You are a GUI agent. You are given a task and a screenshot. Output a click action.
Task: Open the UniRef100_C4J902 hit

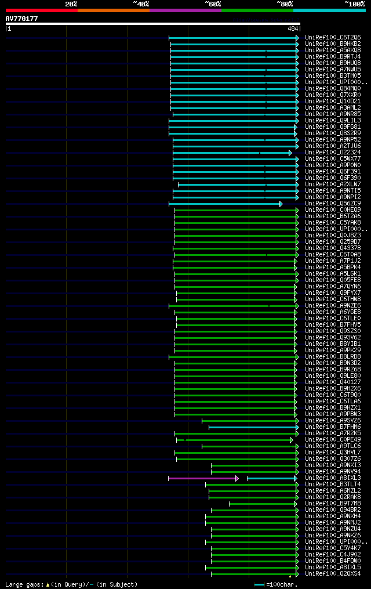[333, 555]
